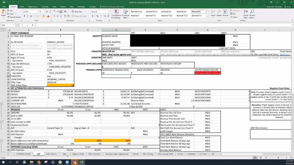Apply the Comma style icon
This screenshot has height=165, width=294.
point(100,16)
